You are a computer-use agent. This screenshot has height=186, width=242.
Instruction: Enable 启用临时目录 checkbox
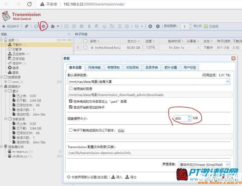71,88
